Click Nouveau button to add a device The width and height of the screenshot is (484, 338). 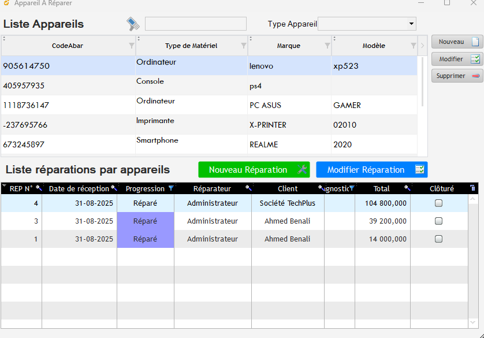(457, 42)
